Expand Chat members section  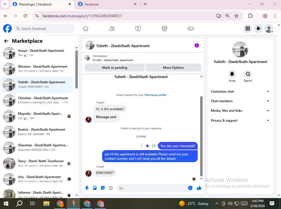[x=240, y=101]
